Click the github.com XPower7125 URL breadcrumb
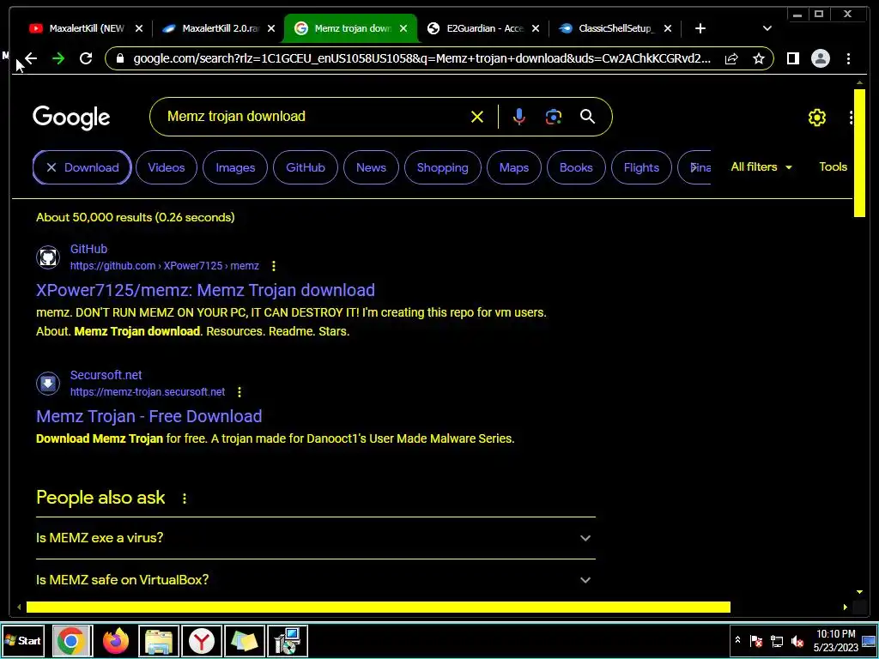879x659 pixels. point(165,266)
